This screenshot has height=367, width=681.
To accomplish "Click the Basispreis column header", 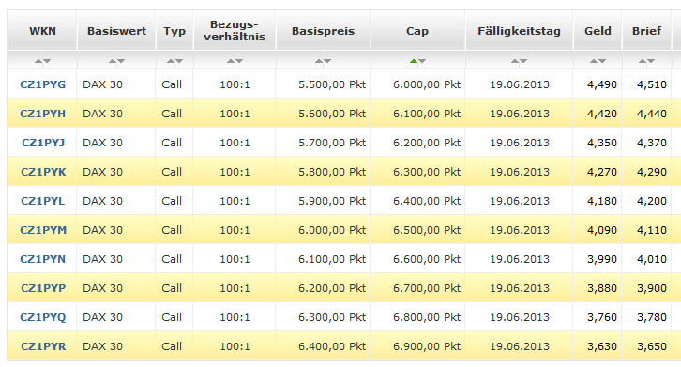I will pyautogui.click(x=323, y=31).
